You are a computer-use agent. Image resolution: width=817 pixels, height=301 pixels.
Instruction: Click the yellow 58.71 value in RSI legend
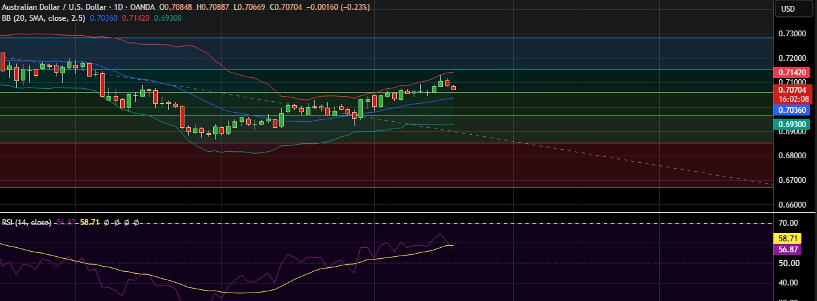click(88, 223)
